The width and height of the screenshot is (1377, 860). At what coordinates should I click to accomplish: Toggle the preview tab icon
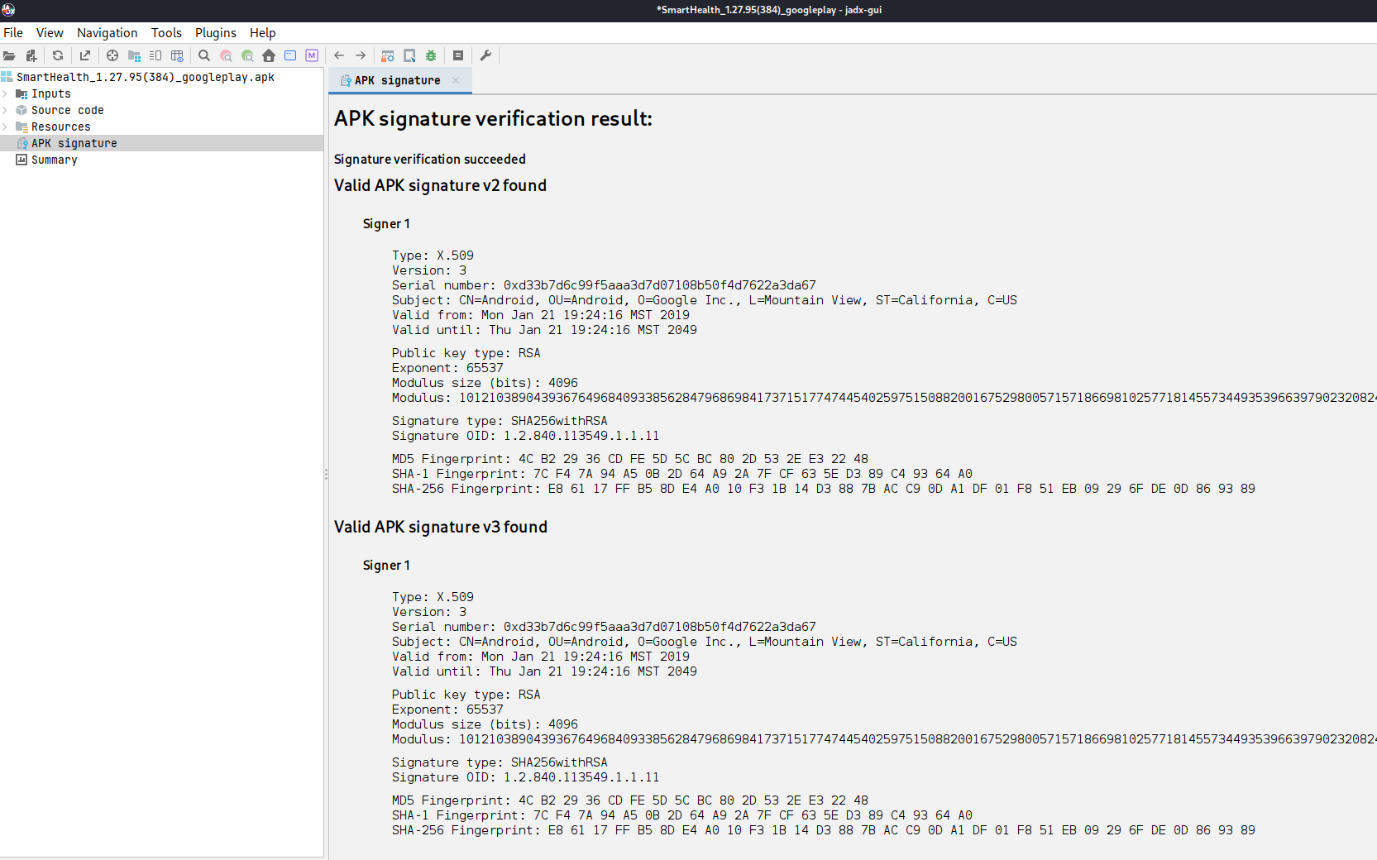pyautogui.click(x=155, y=55)
